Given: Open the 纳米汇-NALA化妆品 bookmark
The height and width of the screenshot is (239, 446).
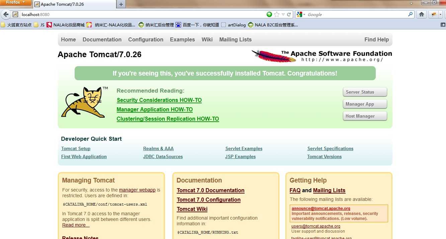Looking at the screenshot, I should click(x=111, y=25).
